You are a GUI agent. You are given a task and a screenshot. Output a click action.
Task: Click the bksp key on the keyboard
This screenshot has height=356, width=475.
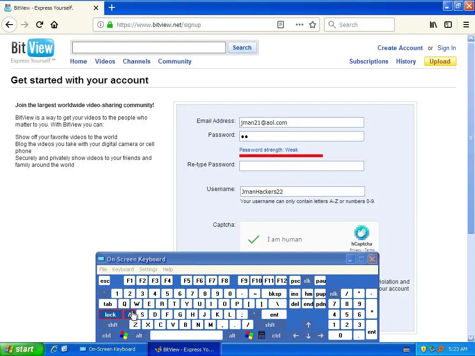click(x=275, y=293)
